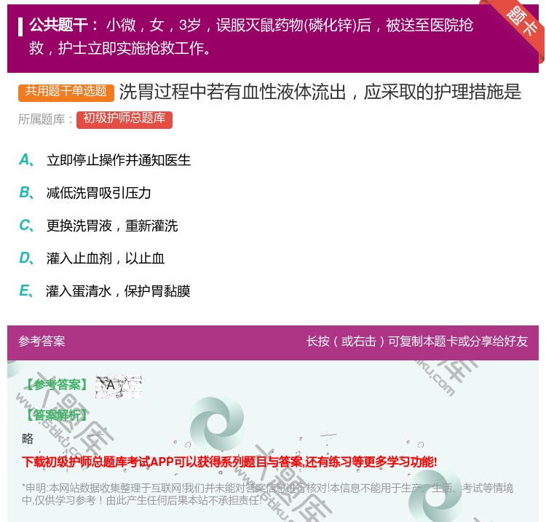Click the 【参考答案】 green label
Viewport: 546px width, 522px height.
coord(55,385)
